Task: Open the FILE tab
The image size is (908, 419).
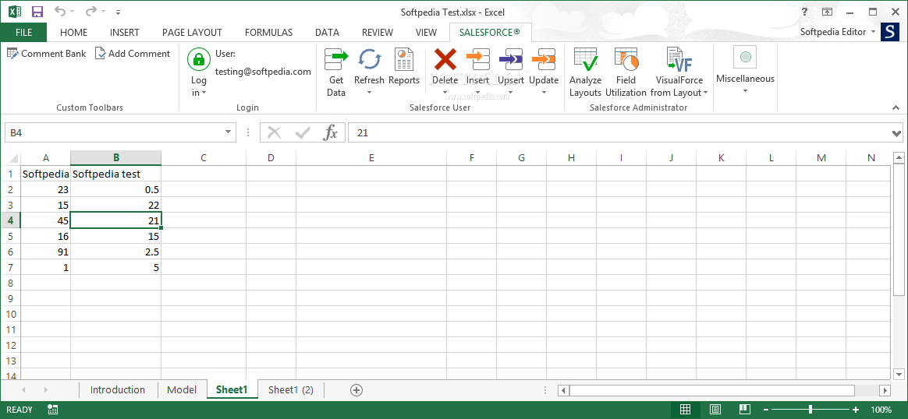Action: (x=23, y=33)
